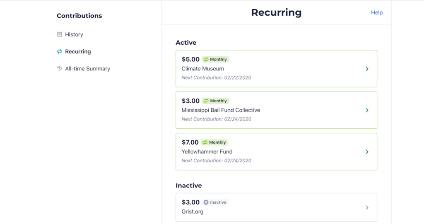
Task: Open Grist.org chevron arrow
Action: pos(367,207)
